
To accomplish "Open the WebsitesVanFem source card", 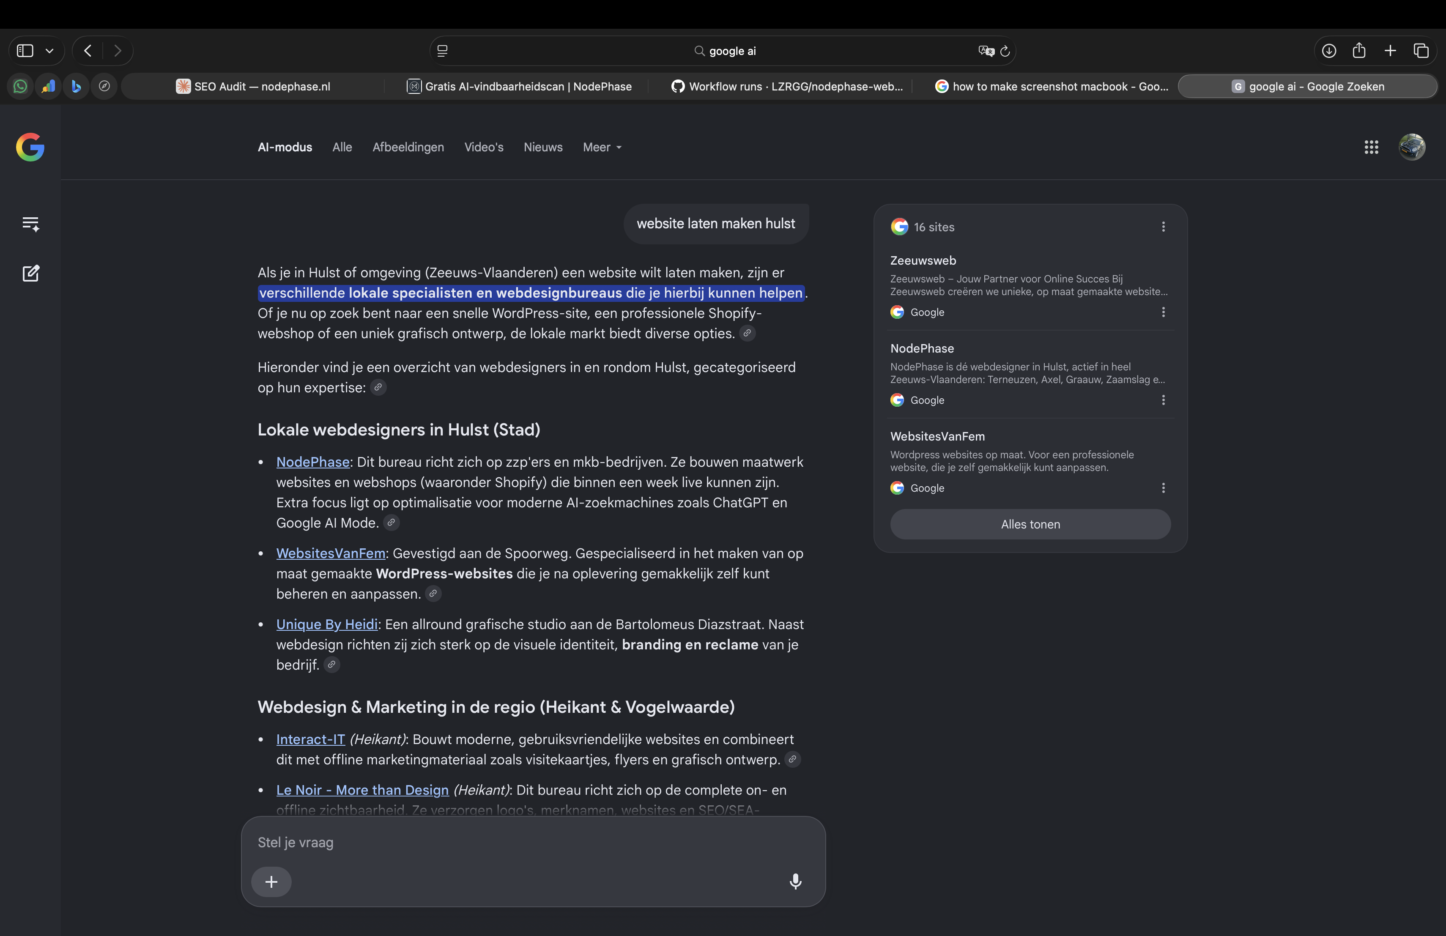I will [1030, 462].
